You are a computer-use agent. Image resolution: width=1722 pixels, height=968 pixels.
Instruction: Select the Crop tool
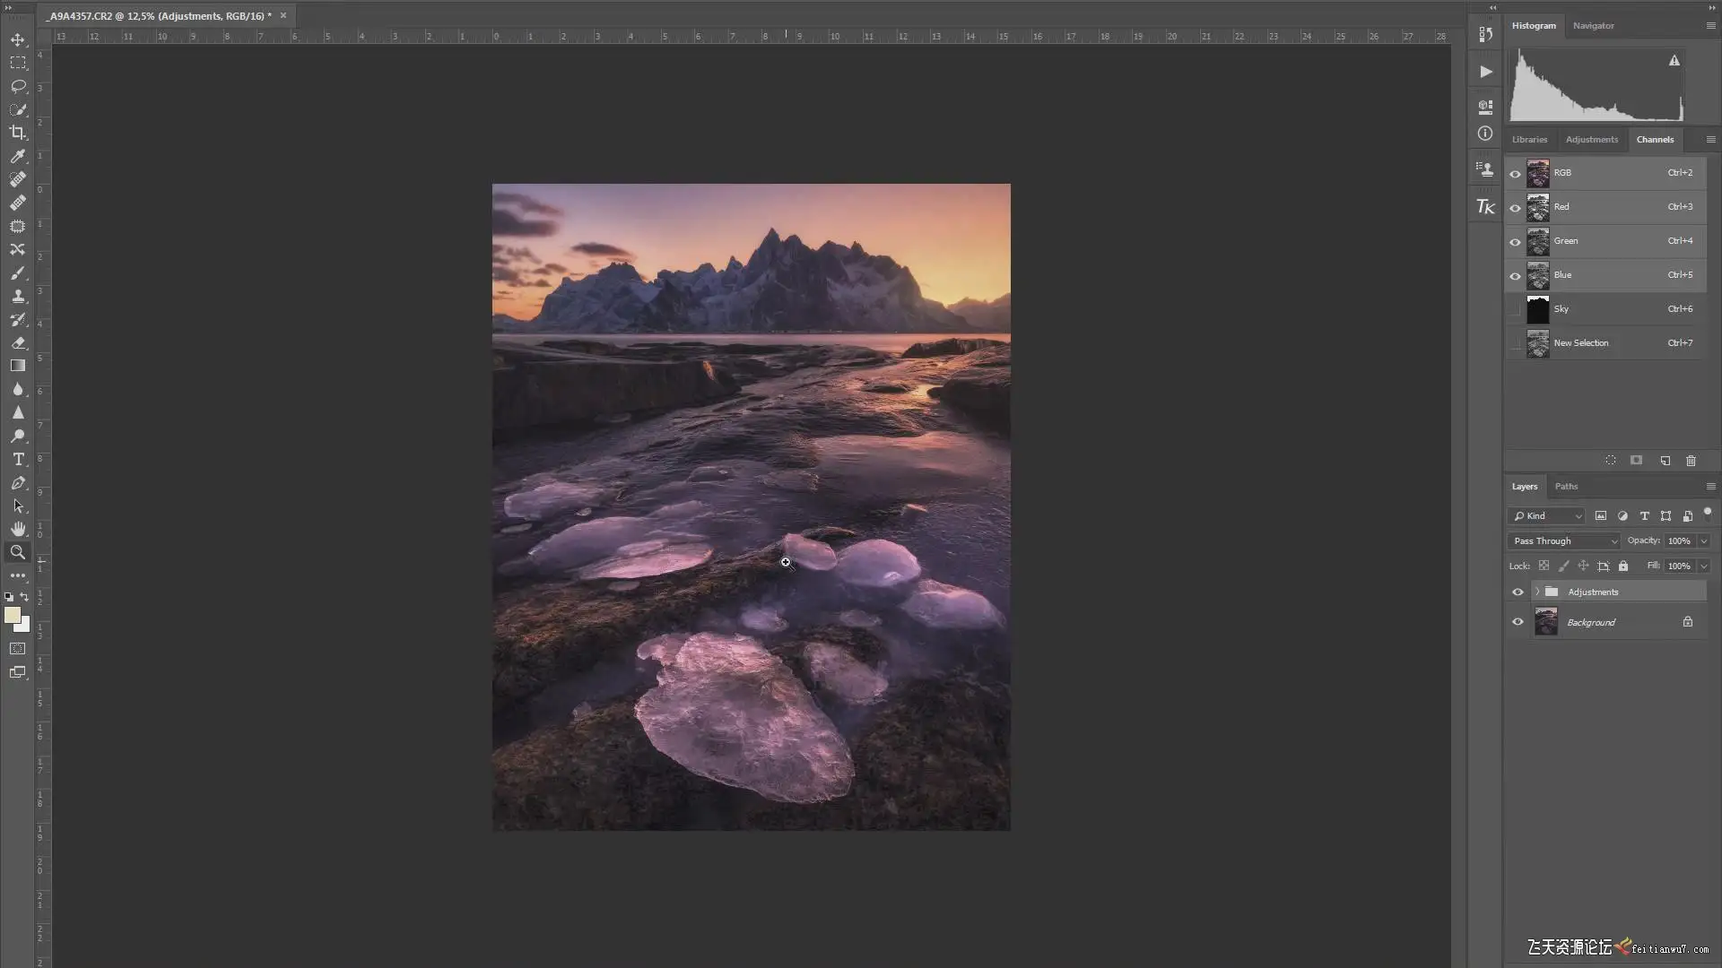17,133
